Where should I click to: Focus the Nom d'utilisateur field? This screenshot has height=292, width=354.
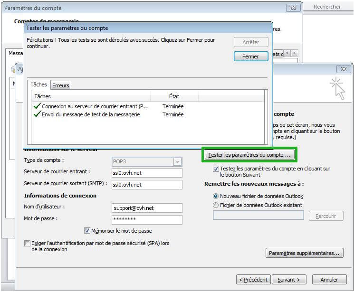click(x=147, y=208)
